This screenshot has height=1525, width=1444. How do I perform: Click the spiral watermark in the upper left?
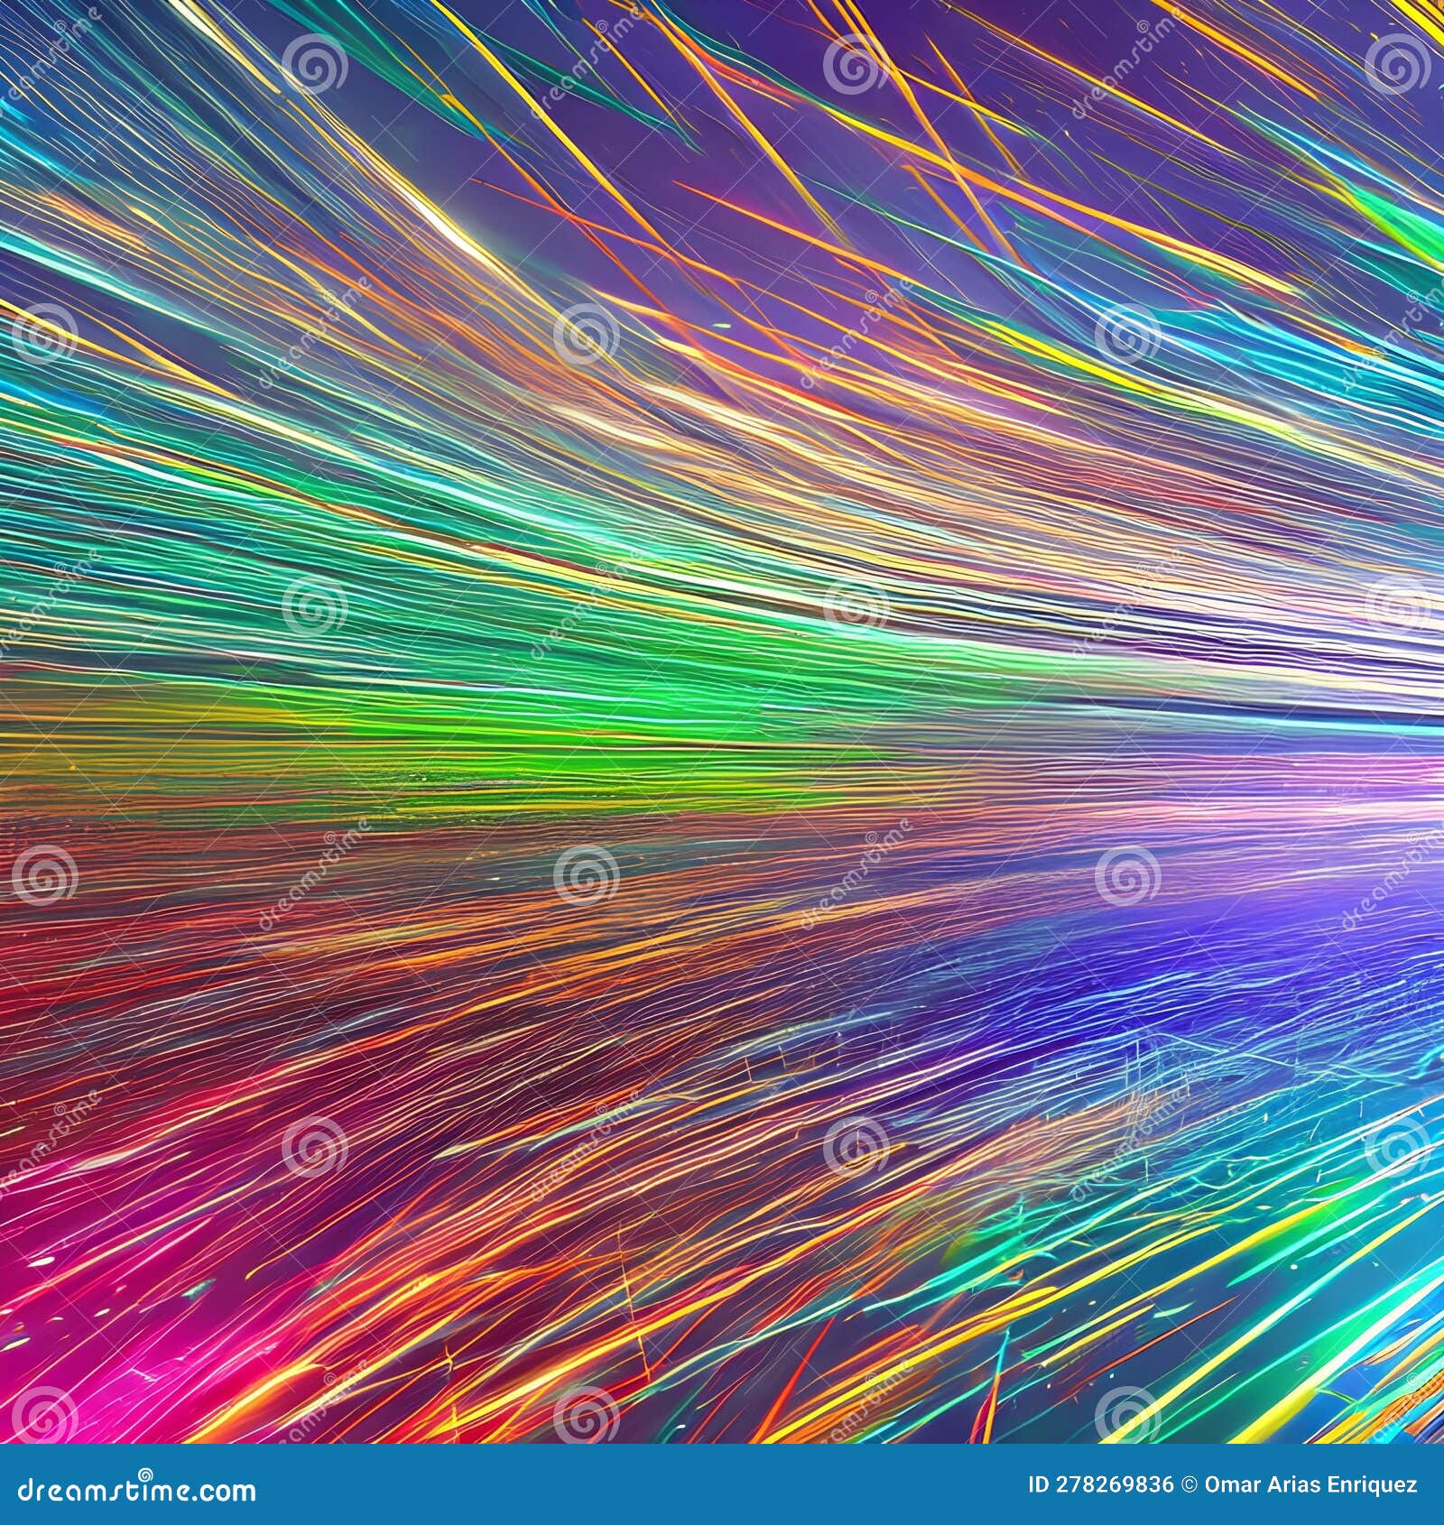coord(316,63)
